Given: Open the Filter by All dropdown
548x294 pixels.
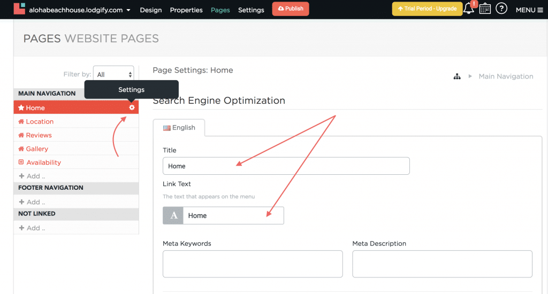Looking at the screenshot, I should tap(113, 74).
